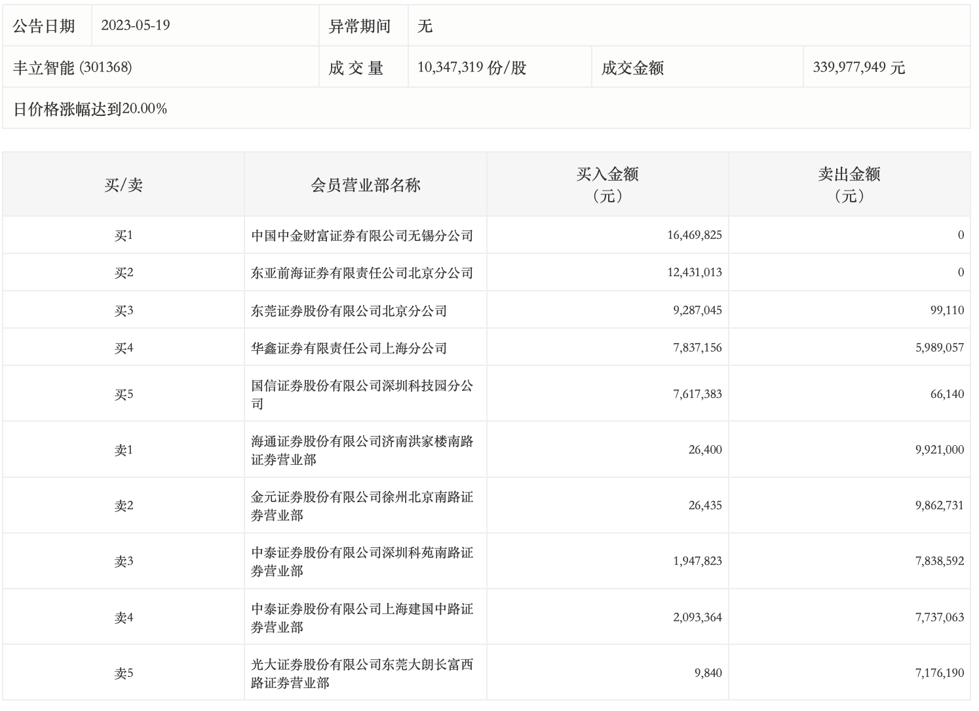
Task: Click the stock name 丰立智能 (301368)
Action: click(73, 67)
